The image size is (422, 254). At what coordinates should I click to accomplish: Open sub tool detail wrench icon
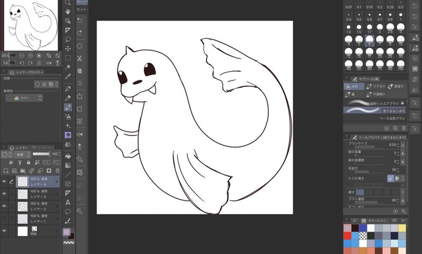click(x=404, y=211)
